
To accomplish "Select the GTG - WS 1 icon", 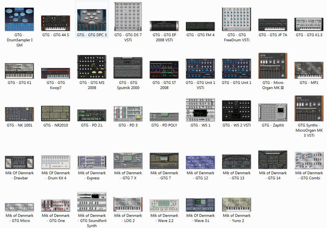I will 200,110.
